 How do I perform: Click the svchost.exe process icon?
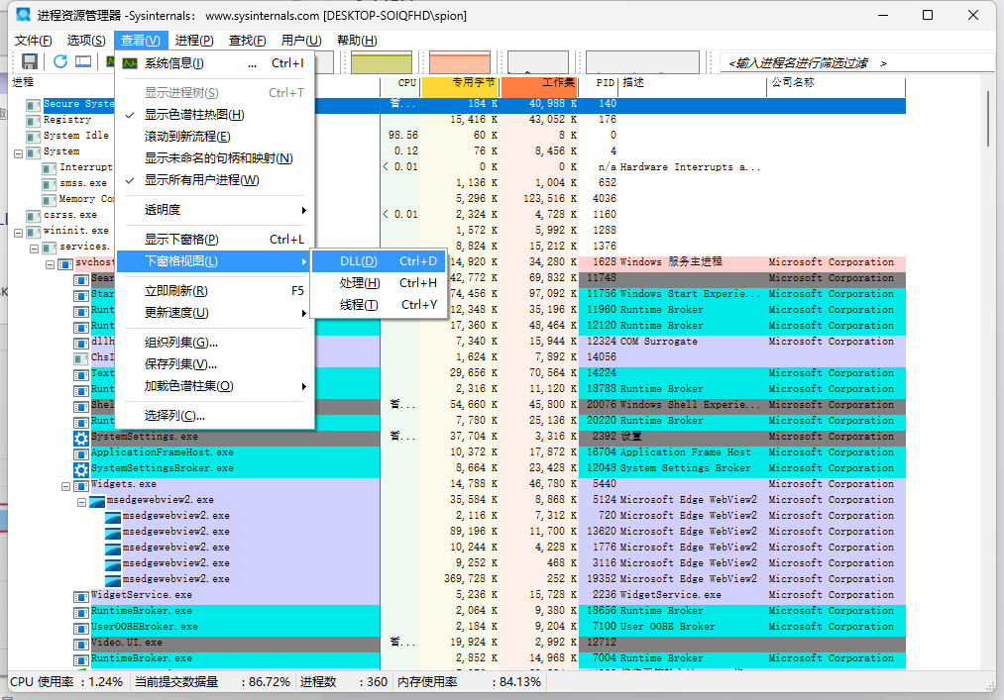65,263
